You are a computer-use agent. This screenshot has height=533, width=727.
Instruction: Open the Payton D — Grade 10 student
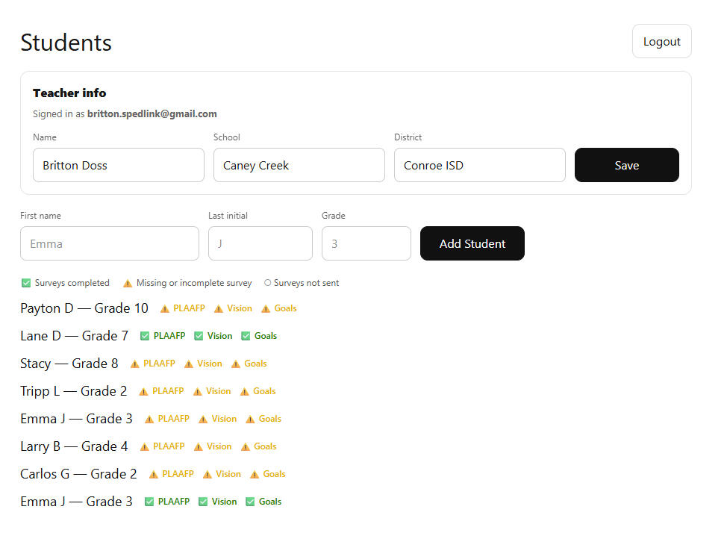click(x=84, y=308)
